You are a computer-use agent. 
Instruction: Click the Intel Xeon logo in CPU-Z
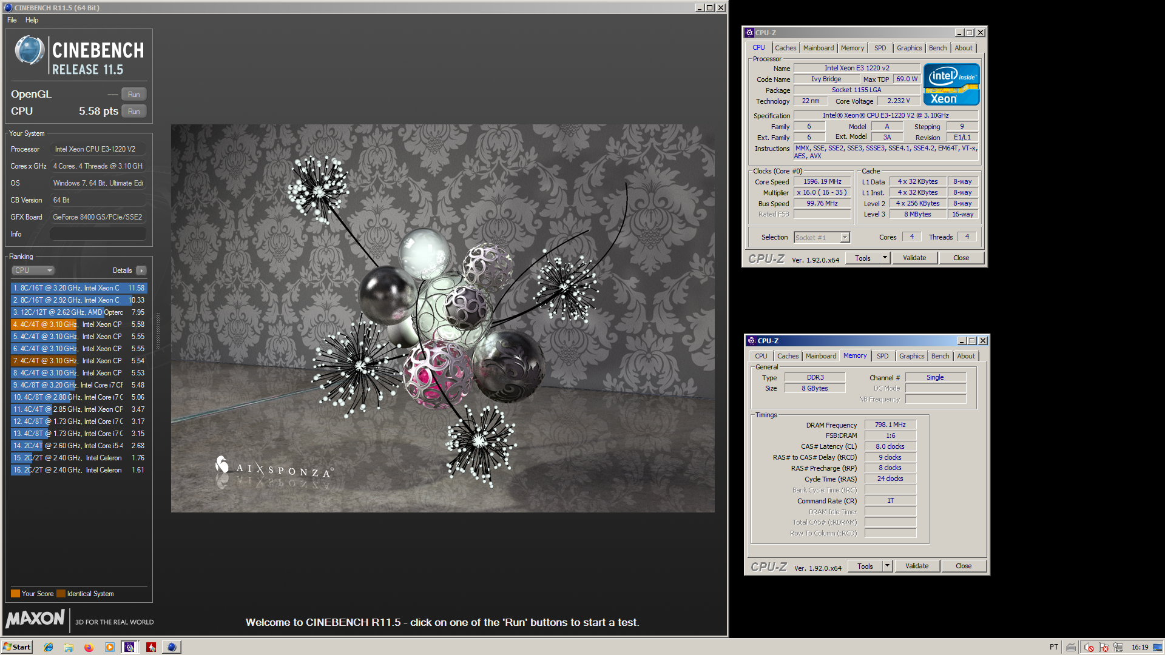click(951, 84)
